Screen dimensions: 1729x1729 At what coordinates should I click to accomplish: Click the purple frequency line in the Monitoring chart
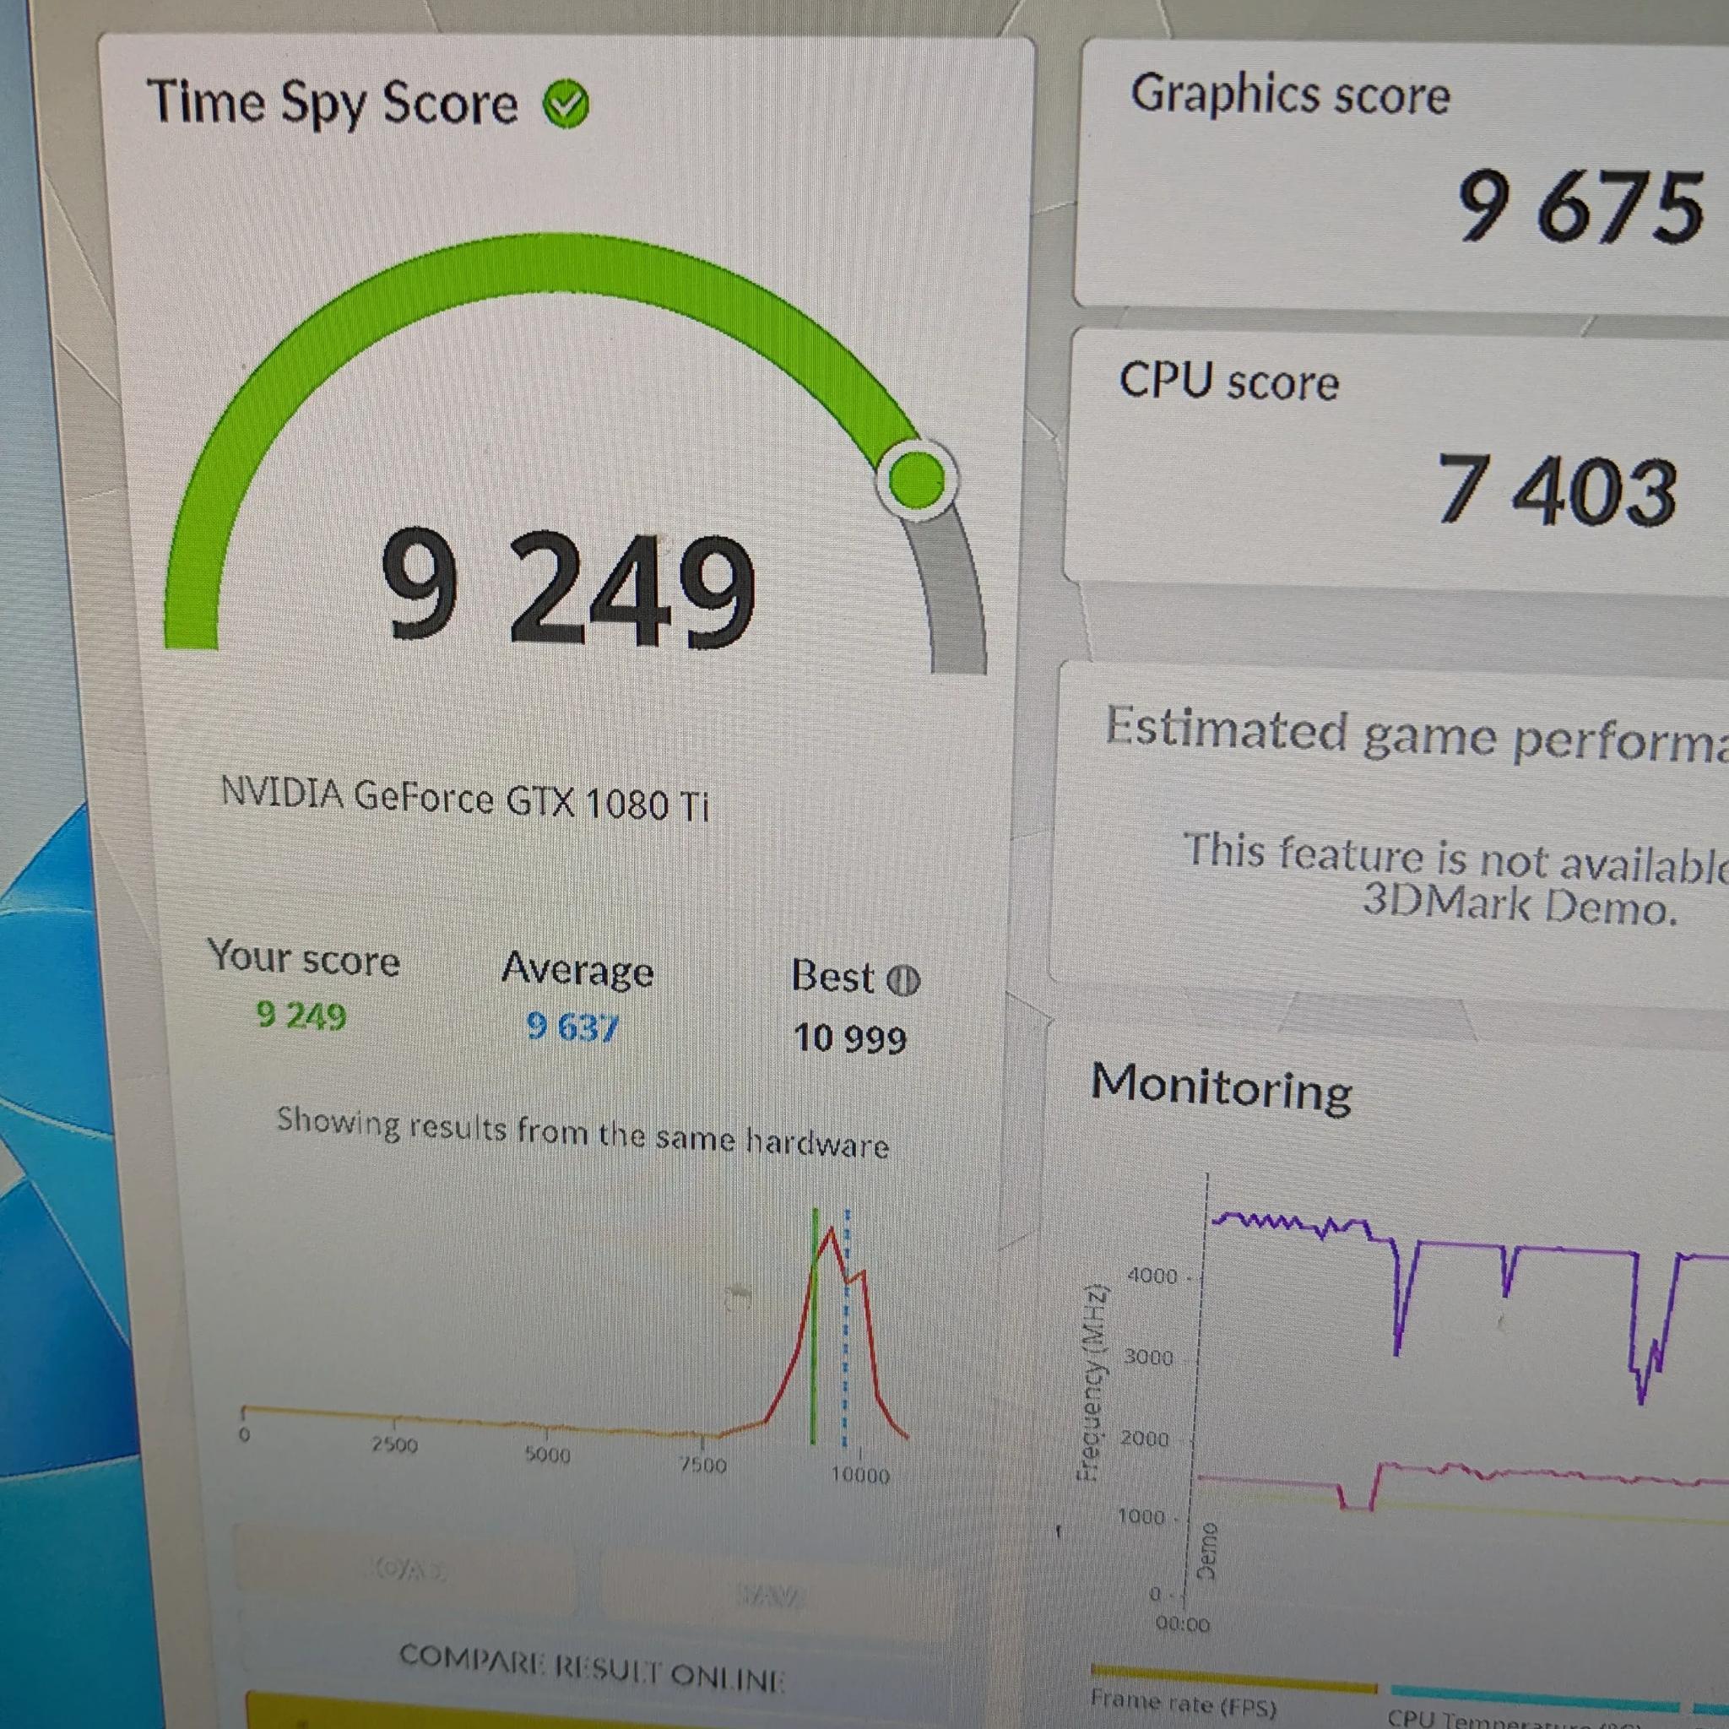coord(1467,1245)
